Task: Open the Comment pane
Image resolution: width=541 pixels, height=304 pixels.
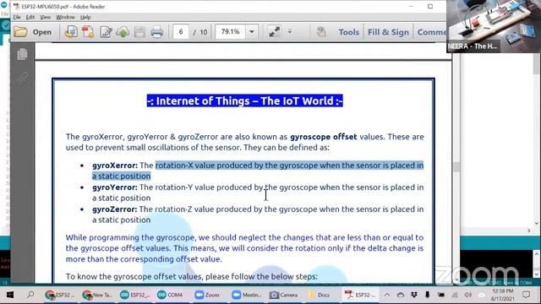Action: 431,32
